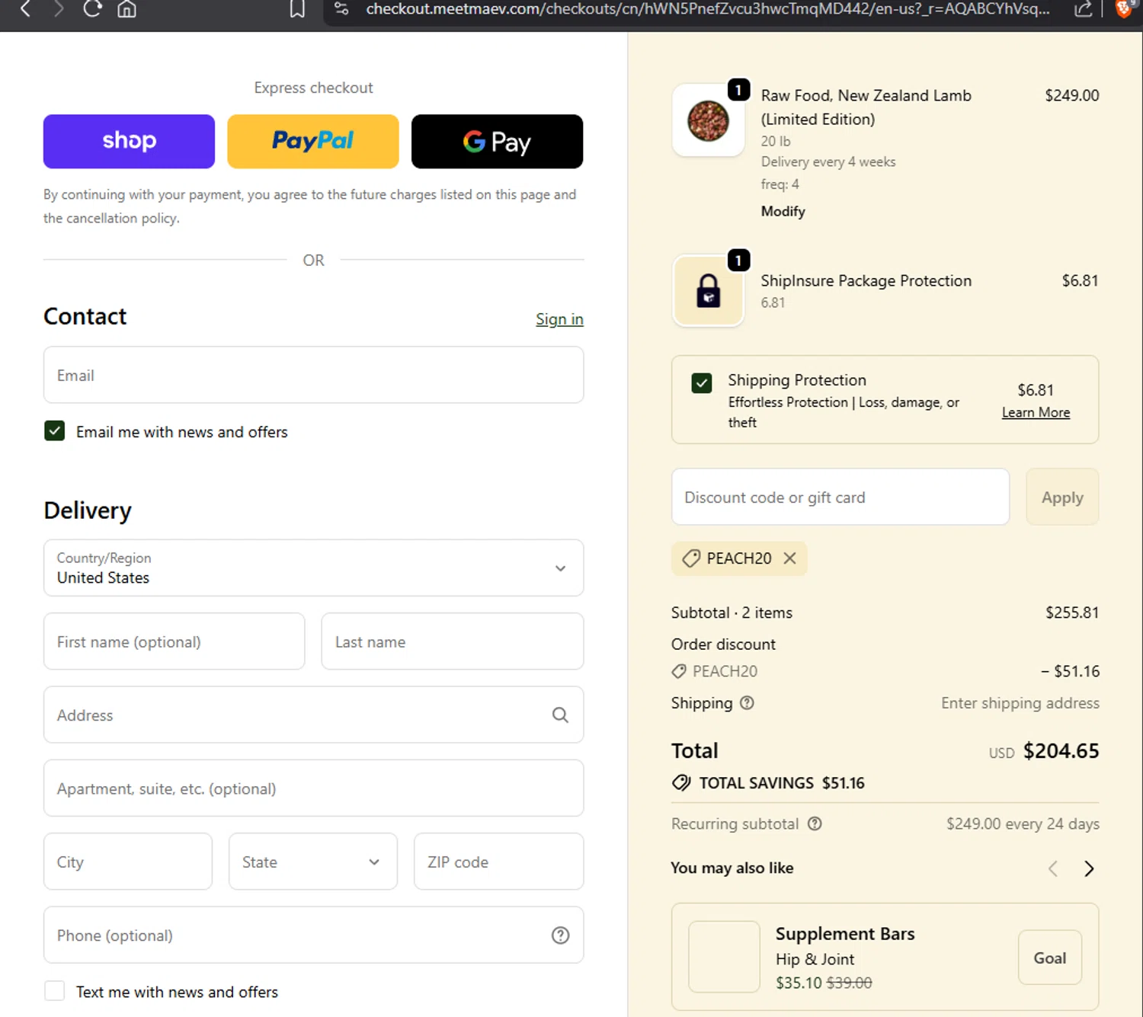Image resolution: width=1143 pixels, height=1017 pixels.
Task: Click the "Delivery every 4 weeks" text
Action: (828, 162)
